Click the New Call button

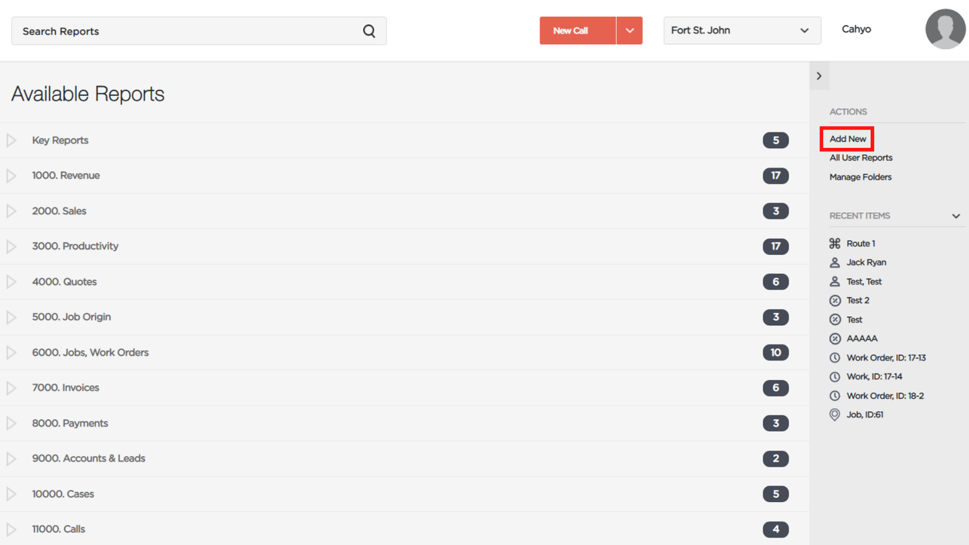[x=577, y=31]
